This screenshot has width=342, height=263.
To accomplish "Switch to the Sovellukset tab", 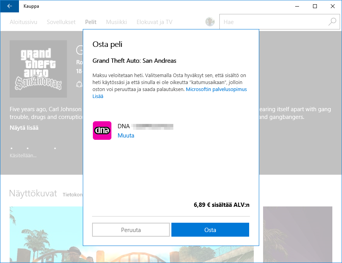I will click(x=61, y=22).
